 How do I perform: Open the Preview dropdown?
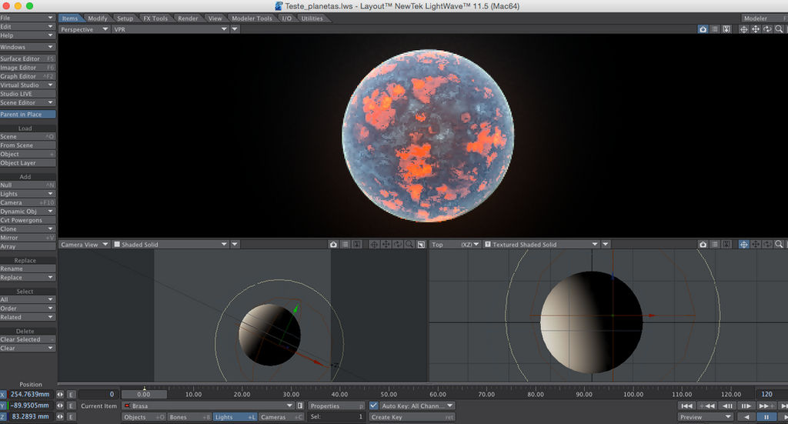pos(705,417)
